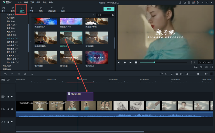Select the 银河片头1 title thumbnail
The height and width of the screenshot is (133, 215).
point(97,57)
